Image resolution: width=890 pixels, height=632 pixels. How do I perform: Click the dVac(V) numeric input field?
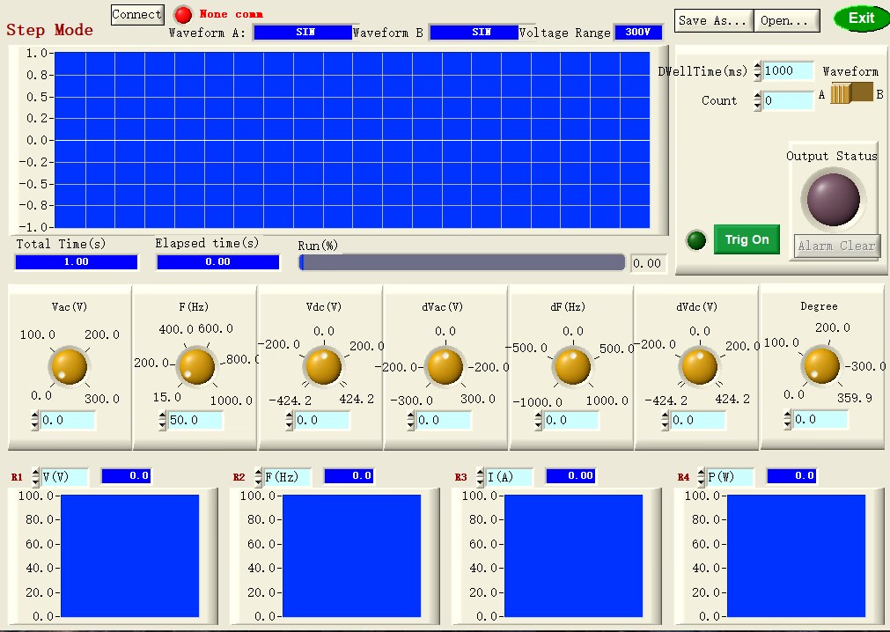coord(444,421)
